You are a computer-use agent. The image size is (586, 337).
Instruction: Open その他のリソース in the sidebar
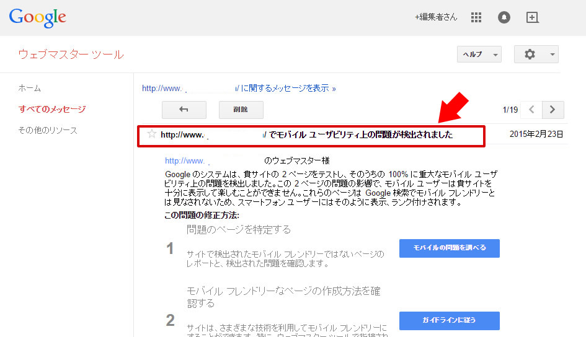(x=48, y=130)
